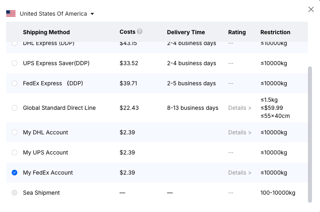Select UPS Express Saver(DDP) shipping option
Image resolution: width=320 pixels, height=212 pixels.
coord(14,63)
